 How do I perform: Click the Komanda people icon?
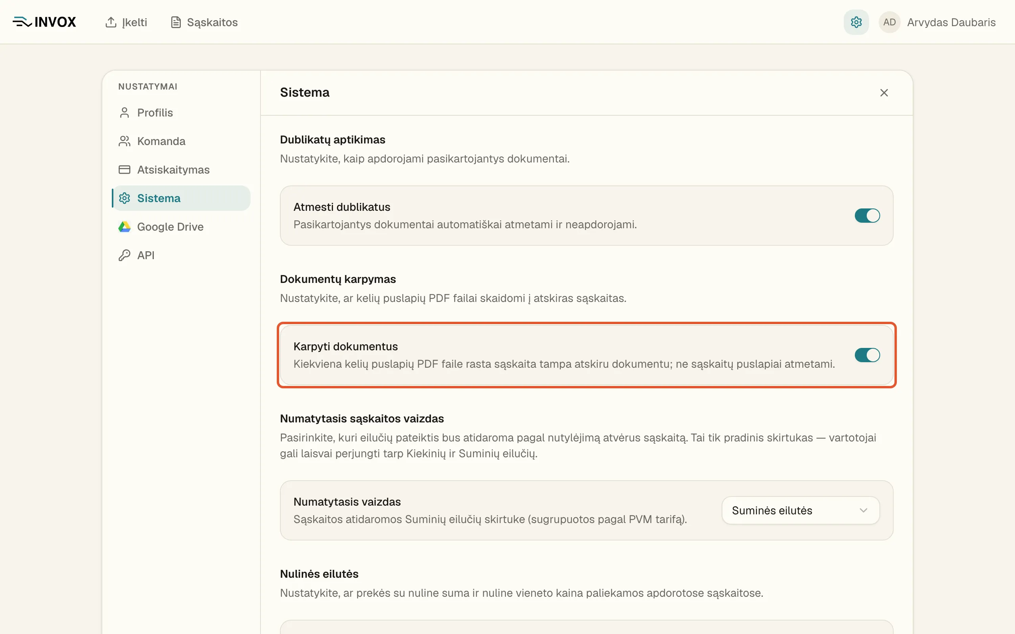(x=124, y=141)
